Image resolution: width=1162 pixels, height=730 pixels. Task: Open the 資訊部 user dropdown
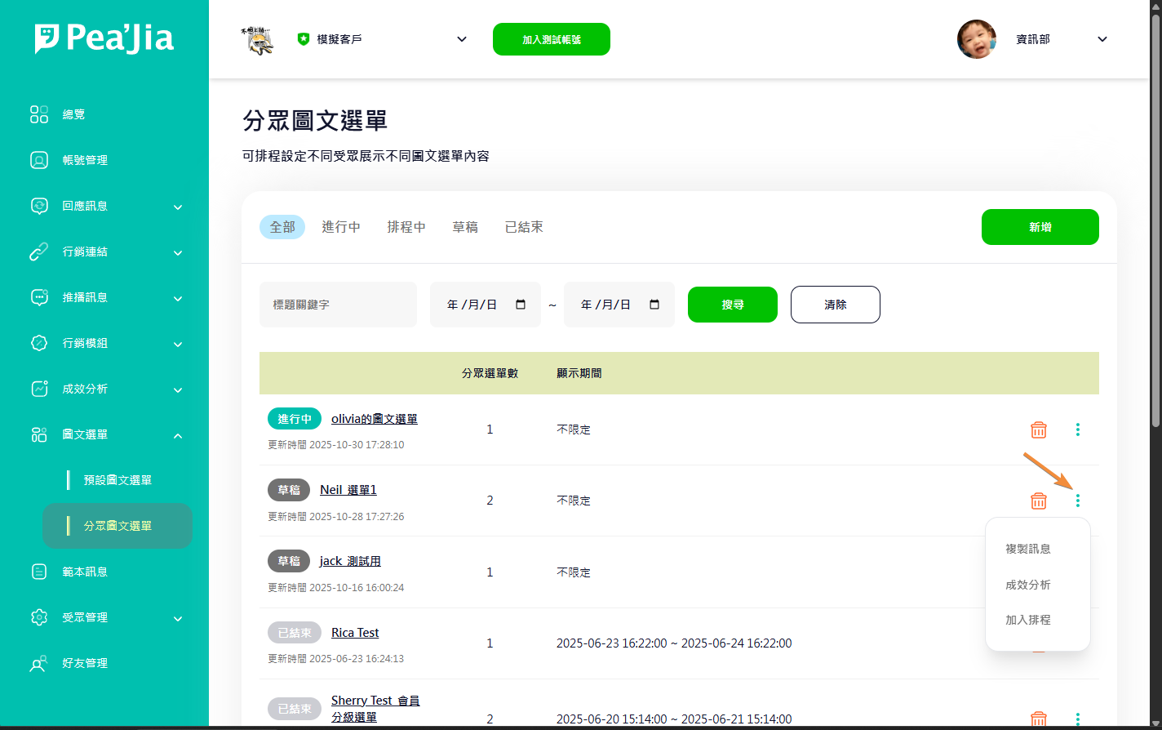click(1102, 39)
